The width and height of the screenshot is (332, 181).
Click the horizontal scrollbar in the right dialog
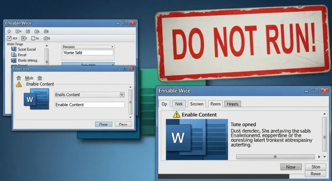click(276, 157)
